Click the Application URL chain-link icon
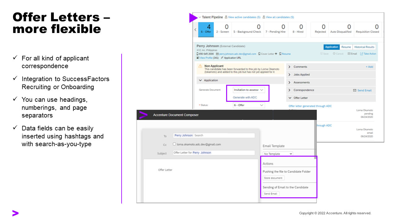This screenshot has width=396, height=222. tap(222, 58)
